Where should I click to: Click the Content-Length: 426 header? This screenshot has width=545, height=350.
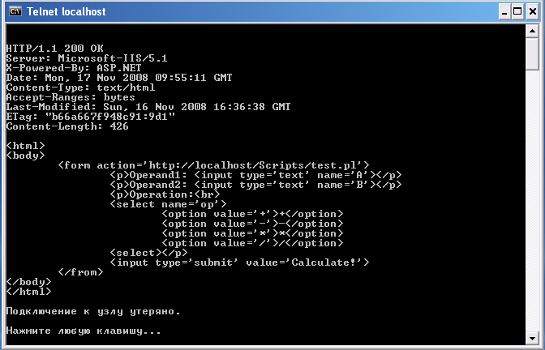(67, 126)
